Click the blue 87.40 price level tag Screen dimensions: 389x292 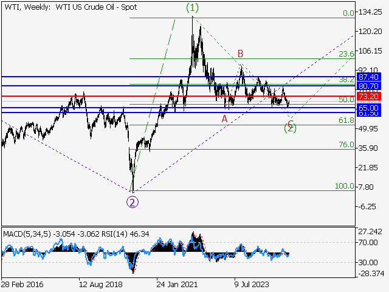point(369,77)
